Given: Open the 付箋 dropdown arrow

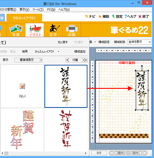Looking at the screenshot, I should (x=83, y=60).
